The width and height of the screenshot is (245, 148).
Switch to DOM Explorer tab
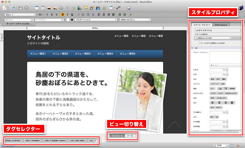tap(221, 25)
